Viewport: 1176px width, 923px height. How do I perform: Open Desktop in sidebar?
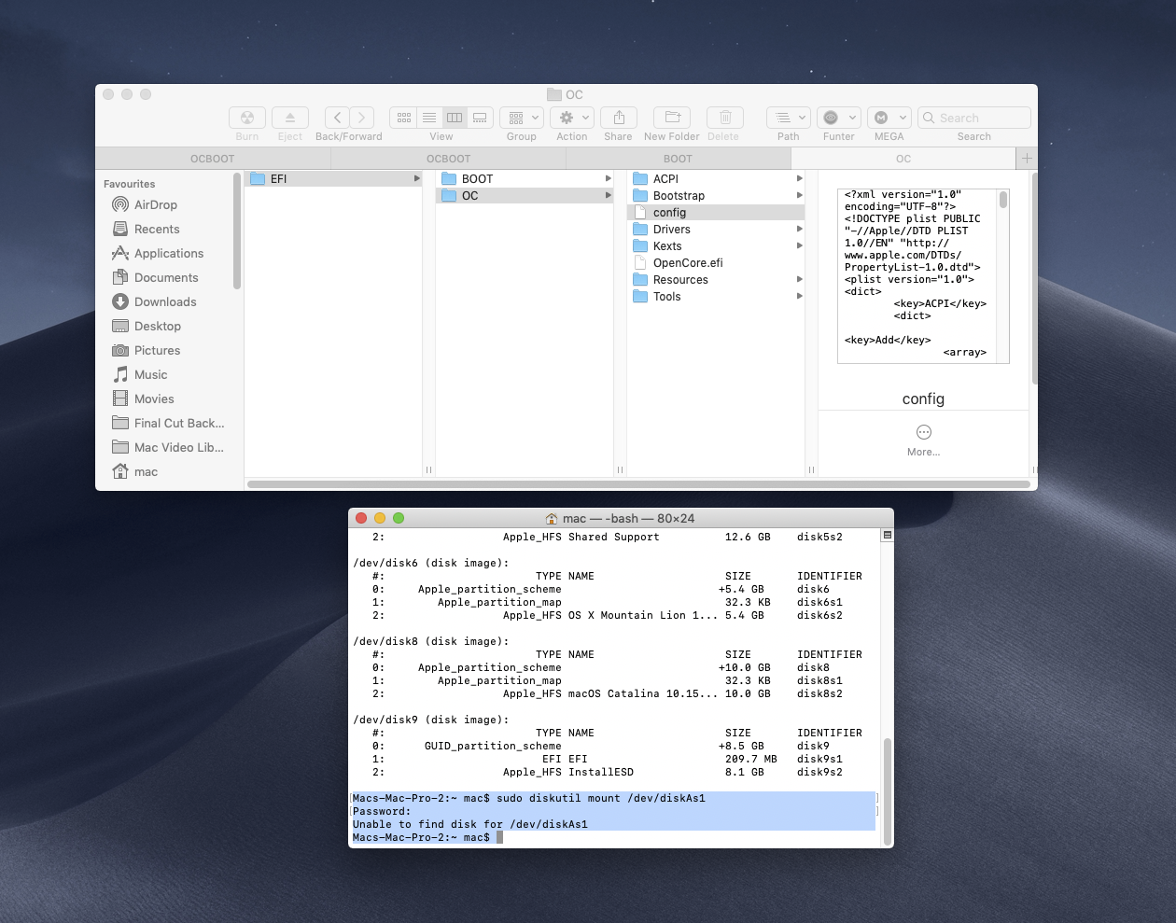(157, 326)
